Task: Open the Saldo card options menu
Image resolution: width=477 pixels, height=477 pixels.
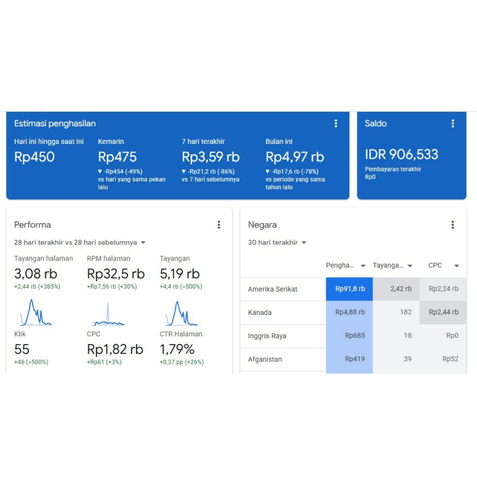Action: (x=453, y=123)
